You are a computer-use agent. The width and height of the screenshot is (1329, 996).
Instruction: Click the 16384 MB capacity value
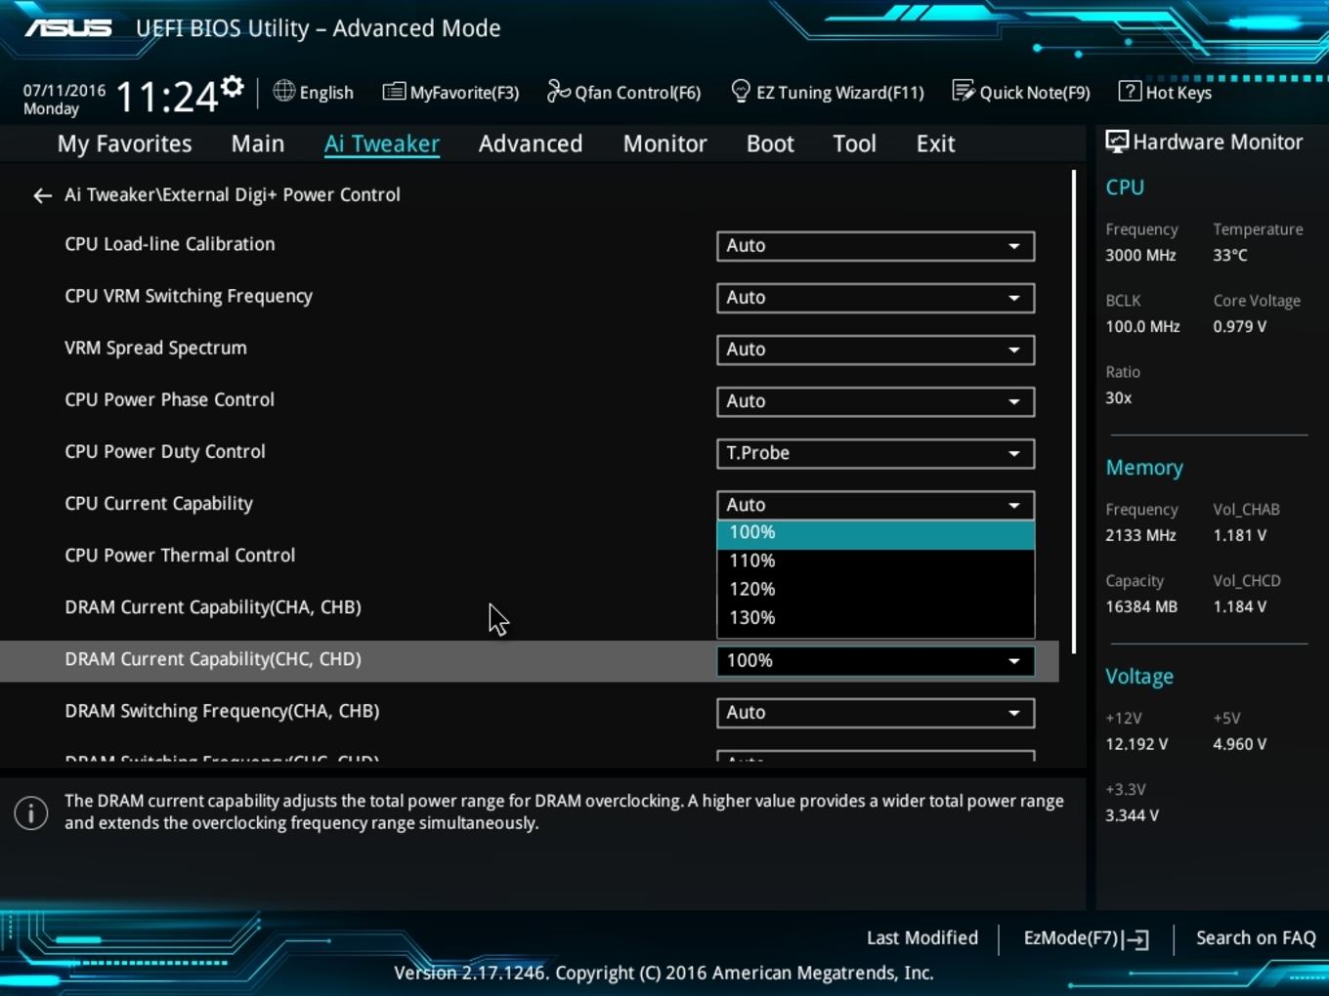[x=1141, y=606]
